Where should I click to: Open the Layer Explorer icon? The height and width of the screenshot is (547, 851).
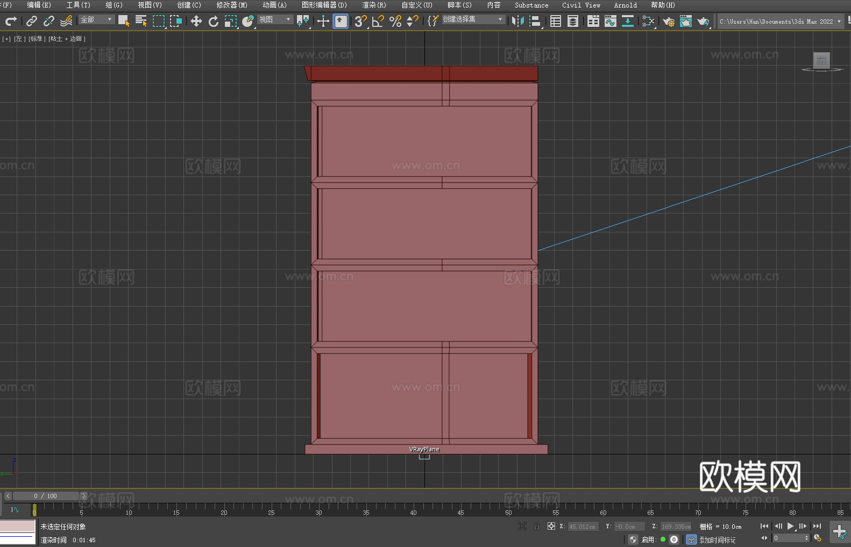click(x=573, y=21)
